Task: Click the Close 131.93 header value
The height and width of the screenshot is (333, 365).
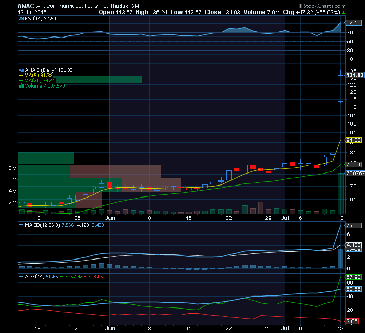Action: coord(222,13)
